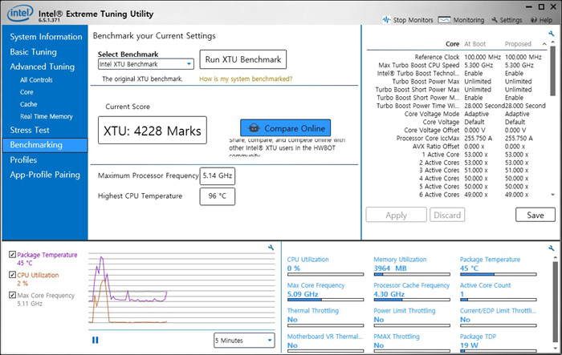The width and height of the screenshot is (562, 355).
Task: Pause the monitoring graph
Action: (x=95, y=340)
